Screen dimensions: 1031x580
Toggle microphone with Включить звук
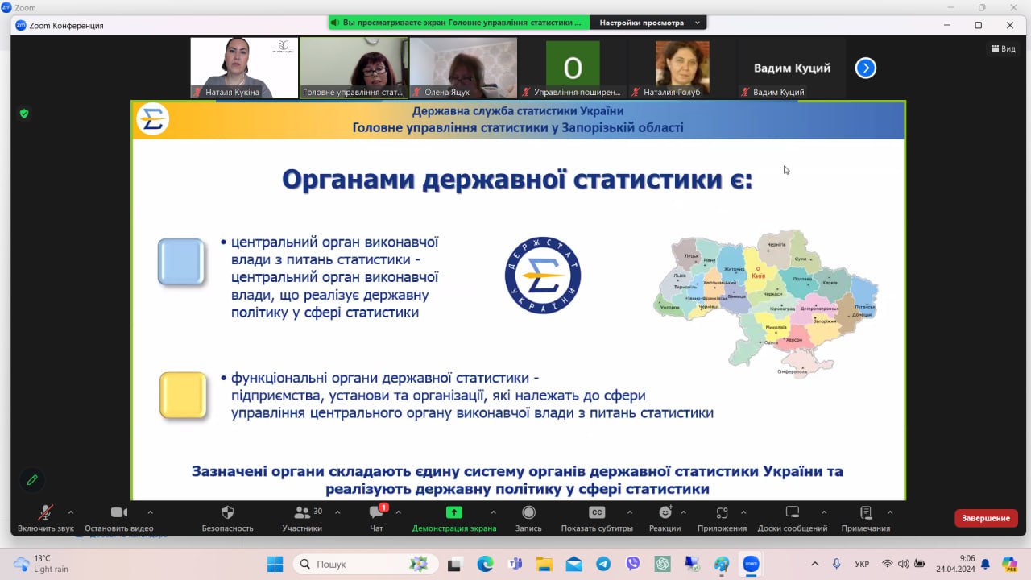click(x=46, y=513)
